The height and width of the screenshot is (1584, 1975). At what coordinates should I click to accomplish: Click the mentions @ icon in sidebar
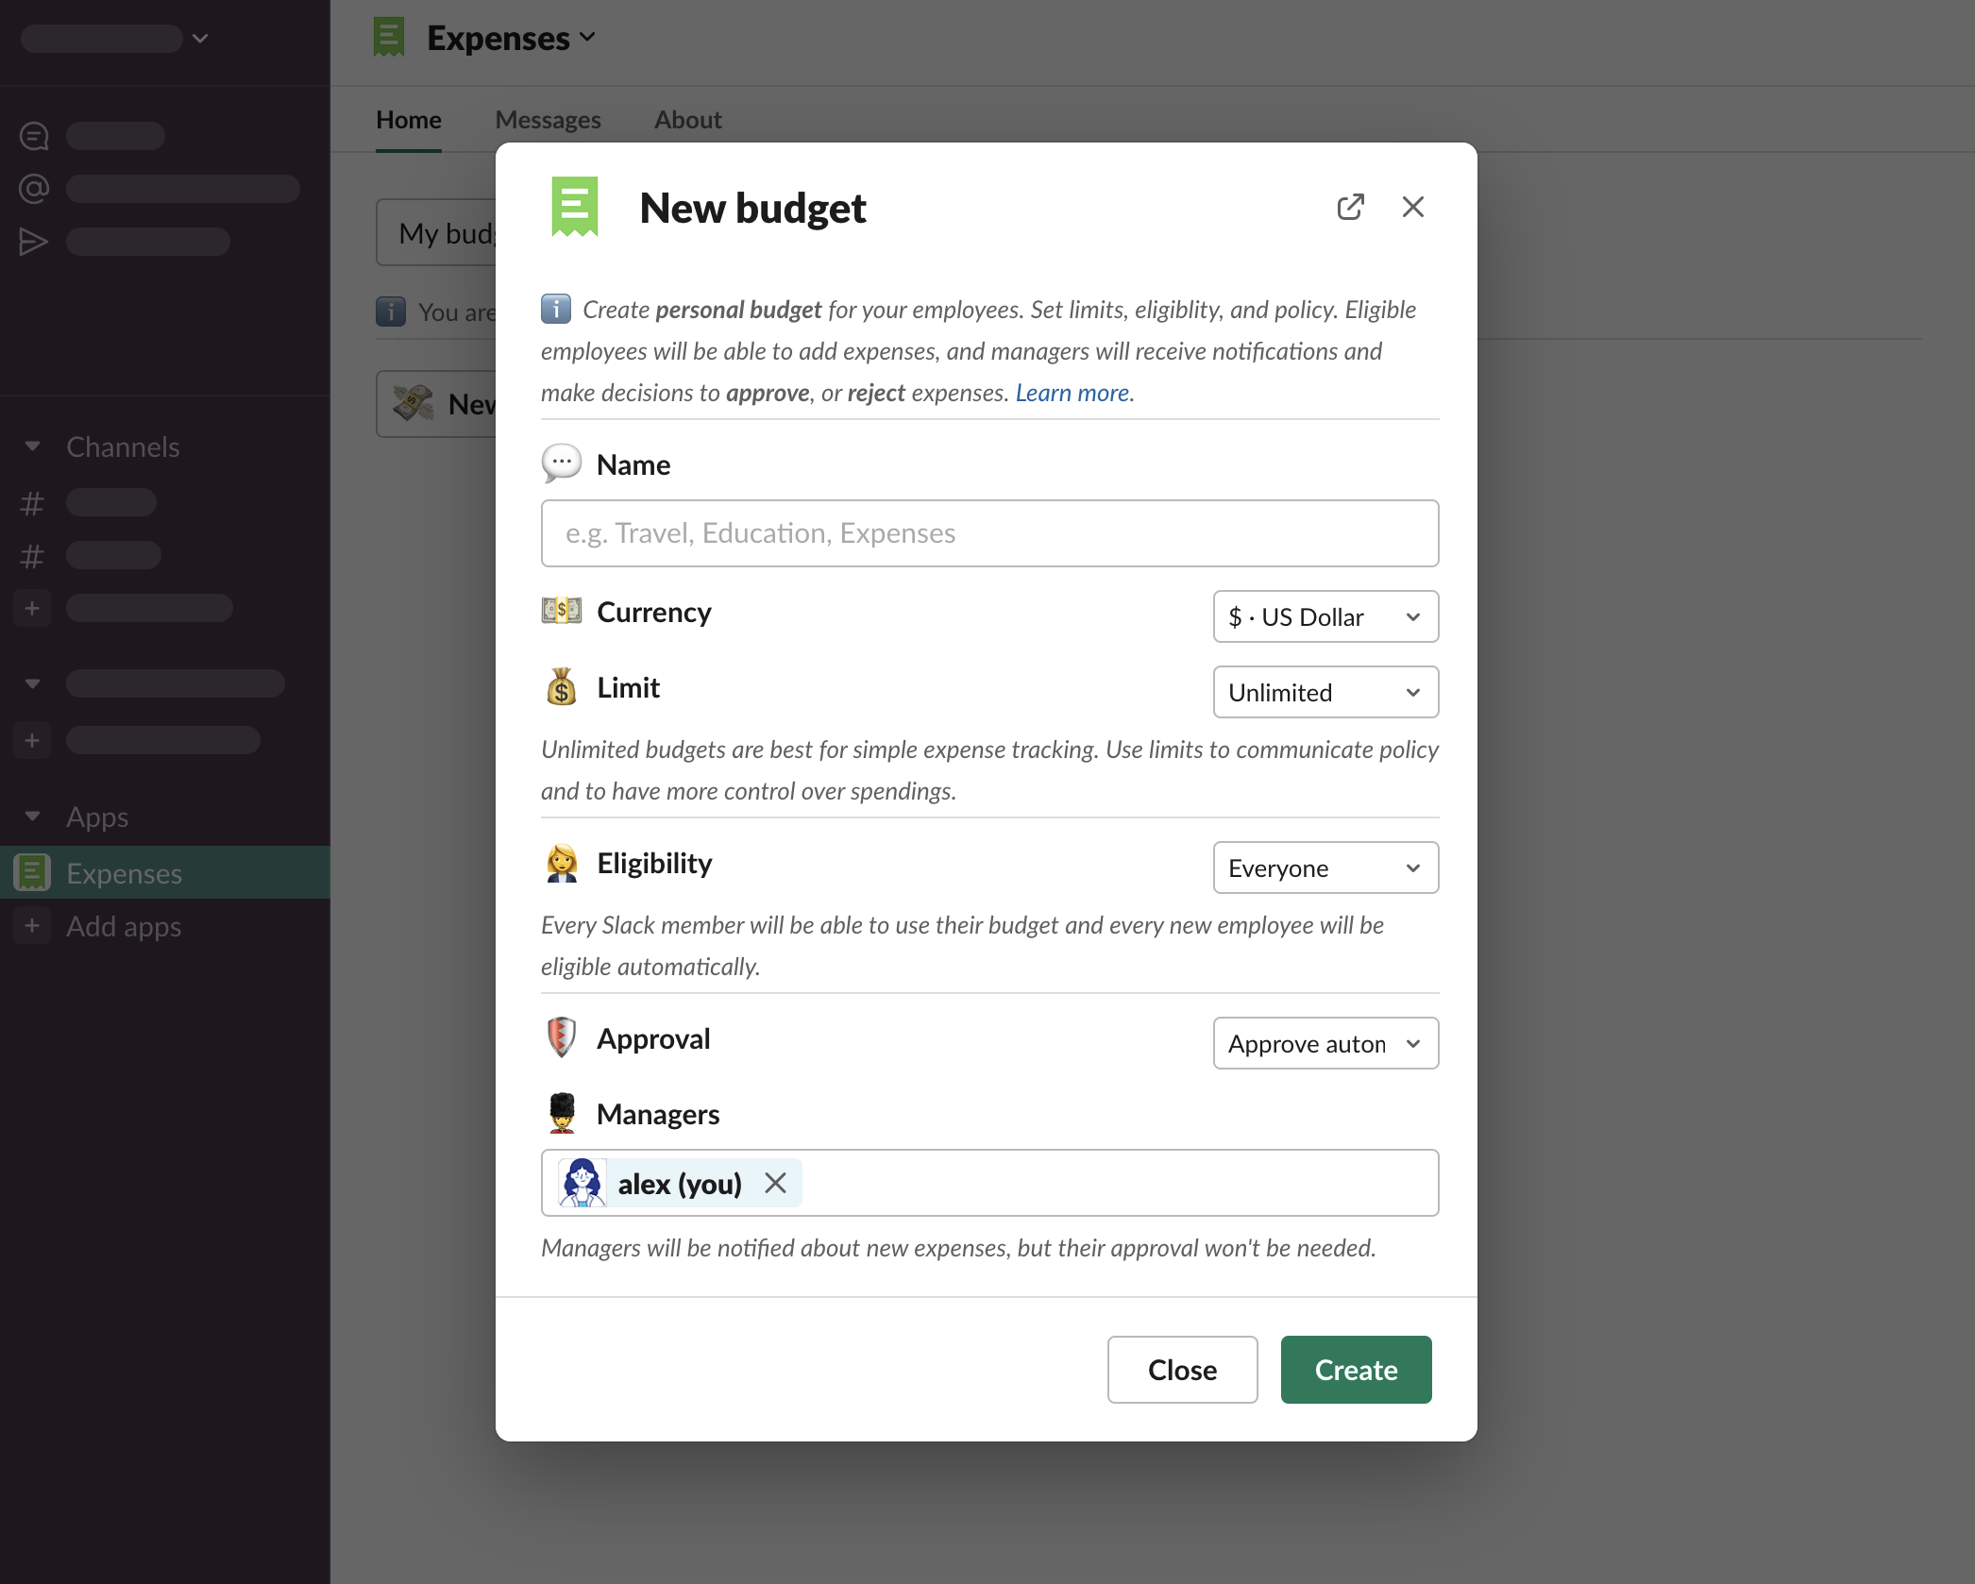(34, 189)
